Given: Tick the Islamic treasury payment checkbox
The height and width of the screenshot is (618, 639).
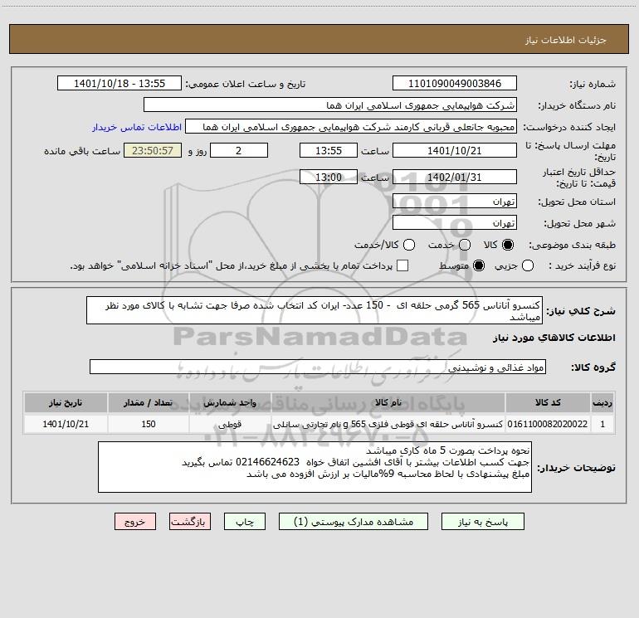Looking at the screenshot, I should click(x=402, y=266).
